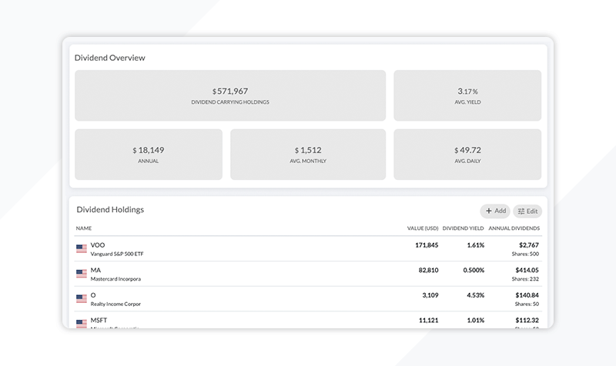Click the Edit button in Dividend Holdings
Screen dimensions: 616x366
click(527, 211)
